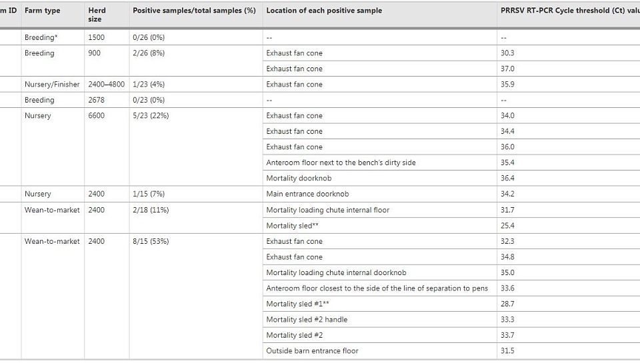Click the Nursery/Finisher farm type cell
This screenshot has width=640, height=363.
click(x=52, y=85)
